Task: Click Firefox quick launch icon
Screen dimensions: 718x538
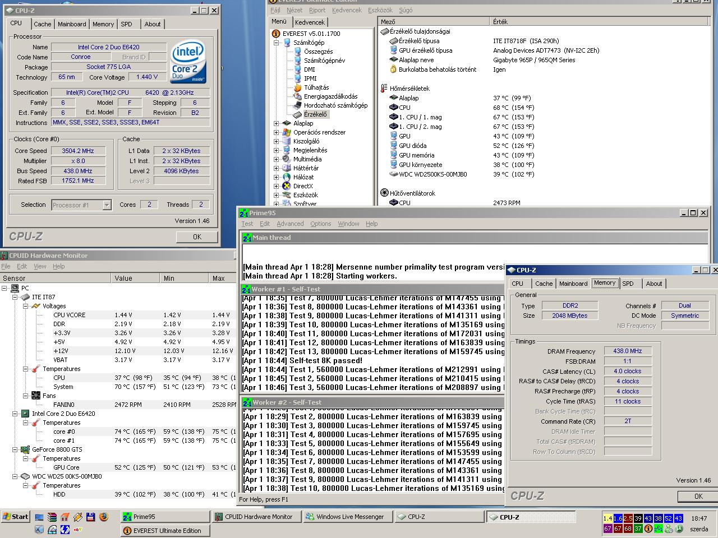Action: tap(104, 517)
